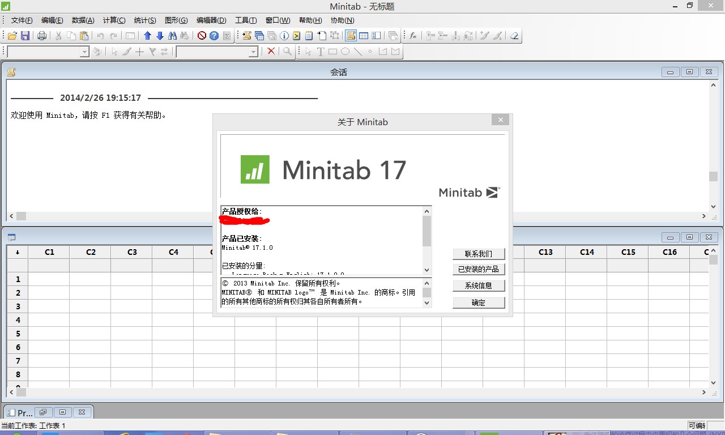Open the 帮助(H) menu
Image resolution: width=725 pixels, height=435 pixels.
click(310, 20)
